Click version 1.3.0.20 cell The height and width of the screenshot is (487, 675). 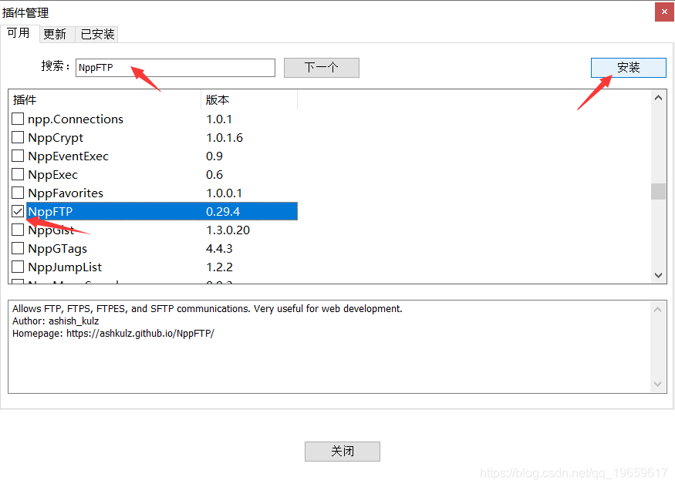coord(228,230)
